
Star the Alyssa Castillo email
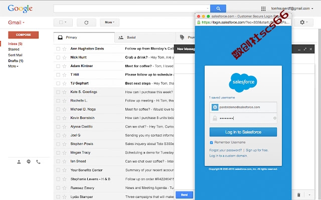tap(65, 126)
